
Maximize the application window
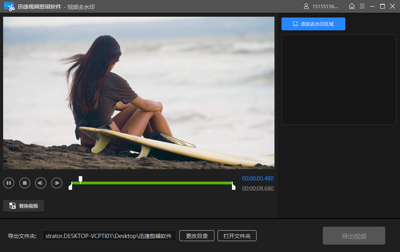pyautogui.click(x=382, y=6)
